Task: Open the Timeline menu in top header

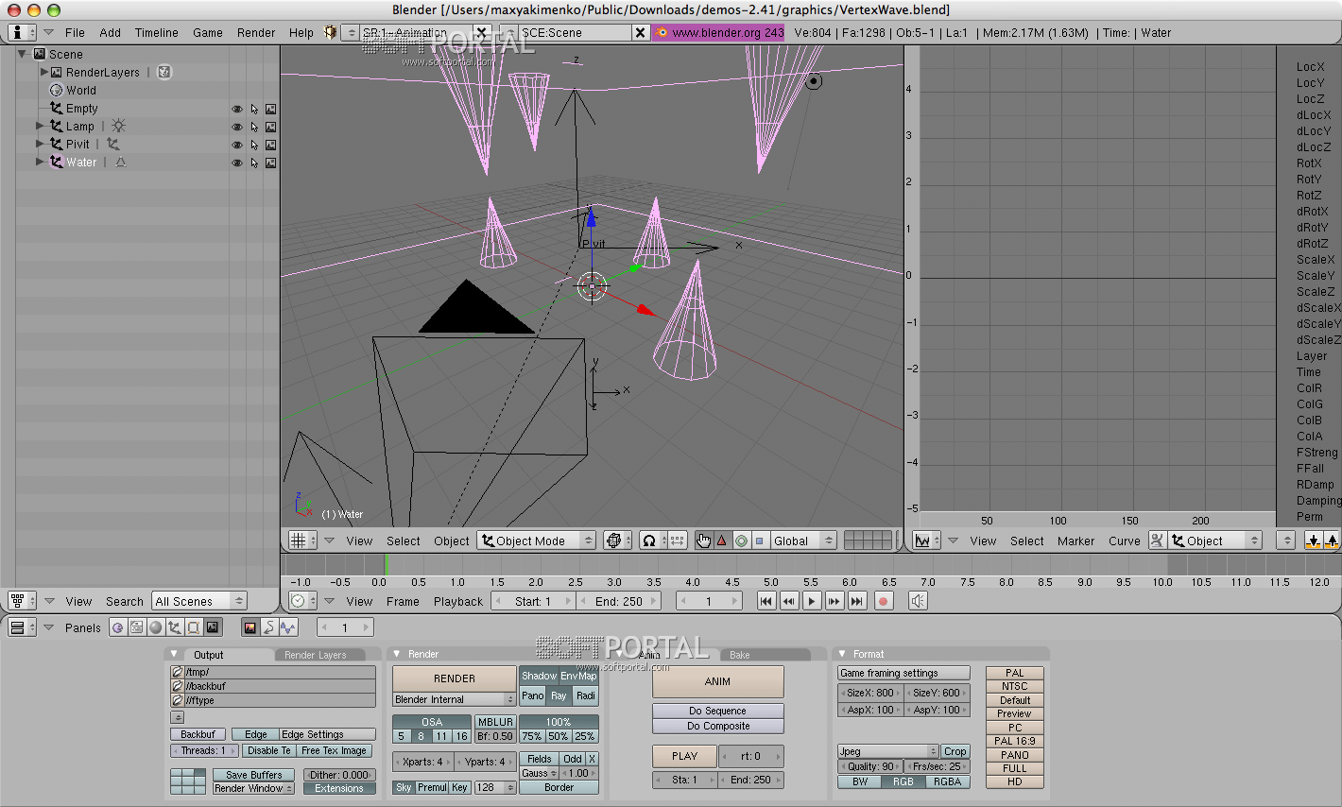Action: pyautogui.click(x=156, y=32)
